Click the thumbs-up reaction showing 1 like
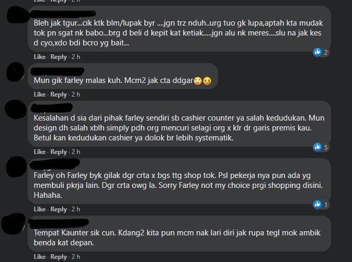 (321, 205)
